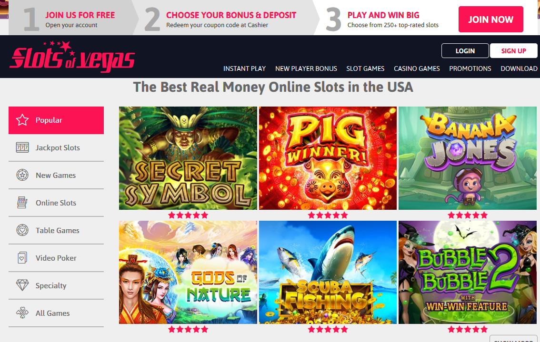Image resolution: width=540 pixels, height=342 pixels.
Task: Click the 777 Jackpot Slots icon
Action: tap(22, 147)
